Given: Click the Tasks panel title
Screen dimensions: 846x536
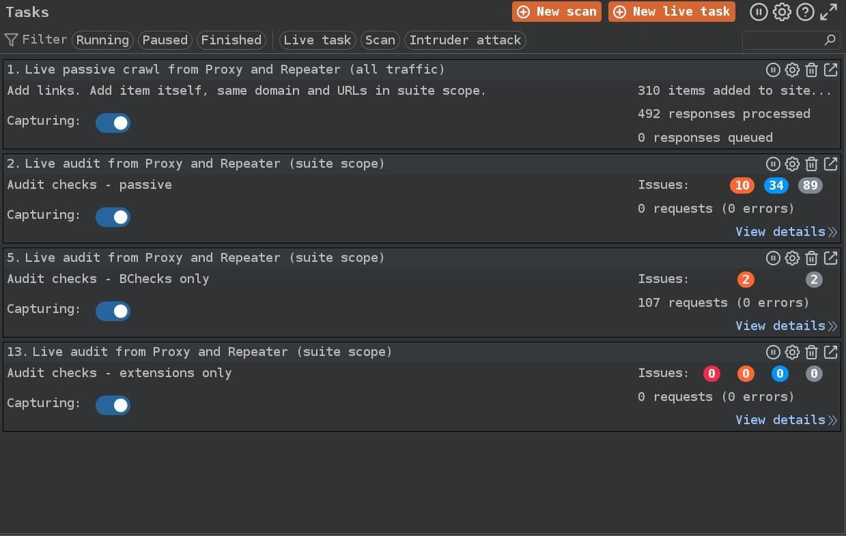Looking at the screenshot, I should click(27, 12).
